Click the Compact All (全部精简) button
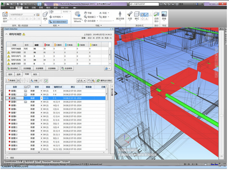This screenshot has width=229, height=170. coord(39,68)
